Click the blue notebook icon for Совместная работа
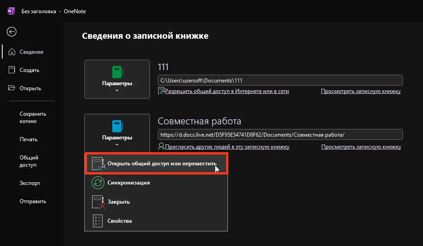 click(x=117, y=126)
